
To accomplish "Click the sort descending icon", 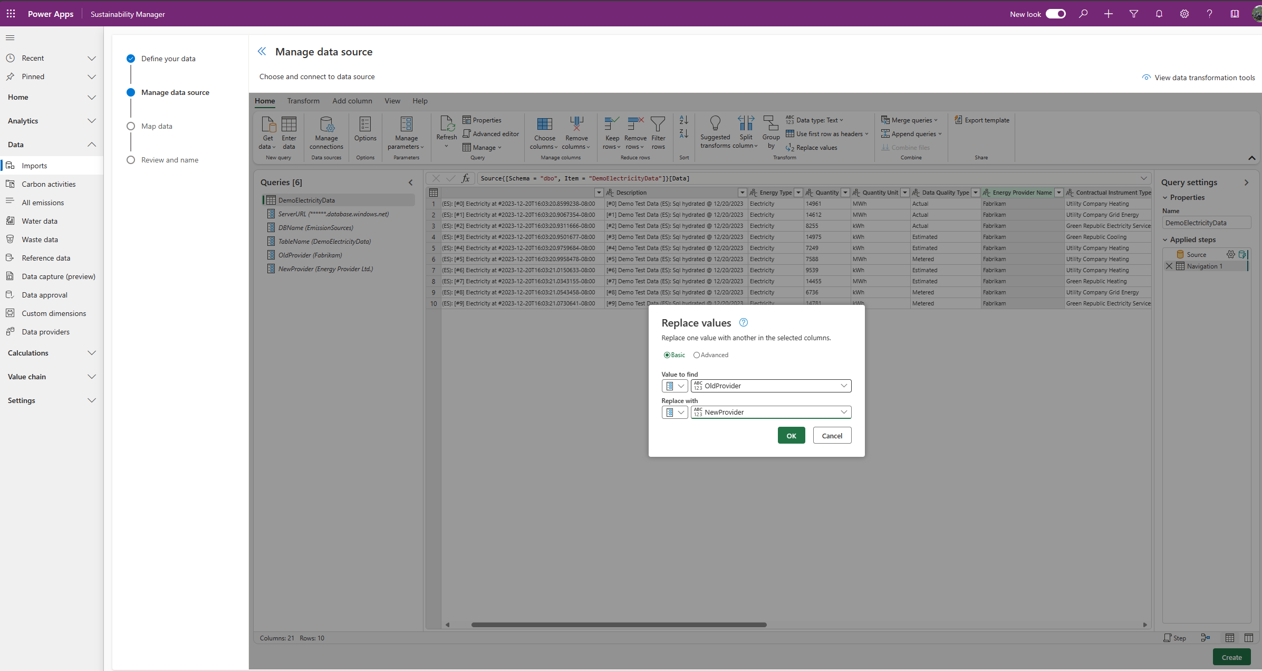I will [684, 134].
